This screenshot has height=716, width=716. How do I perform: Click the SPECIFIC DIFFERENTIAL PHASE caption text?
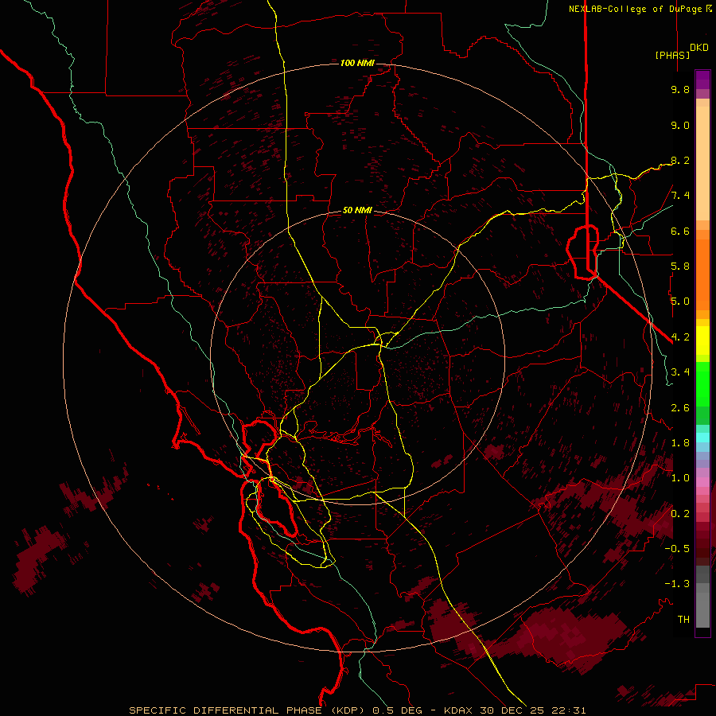point(225,710)
